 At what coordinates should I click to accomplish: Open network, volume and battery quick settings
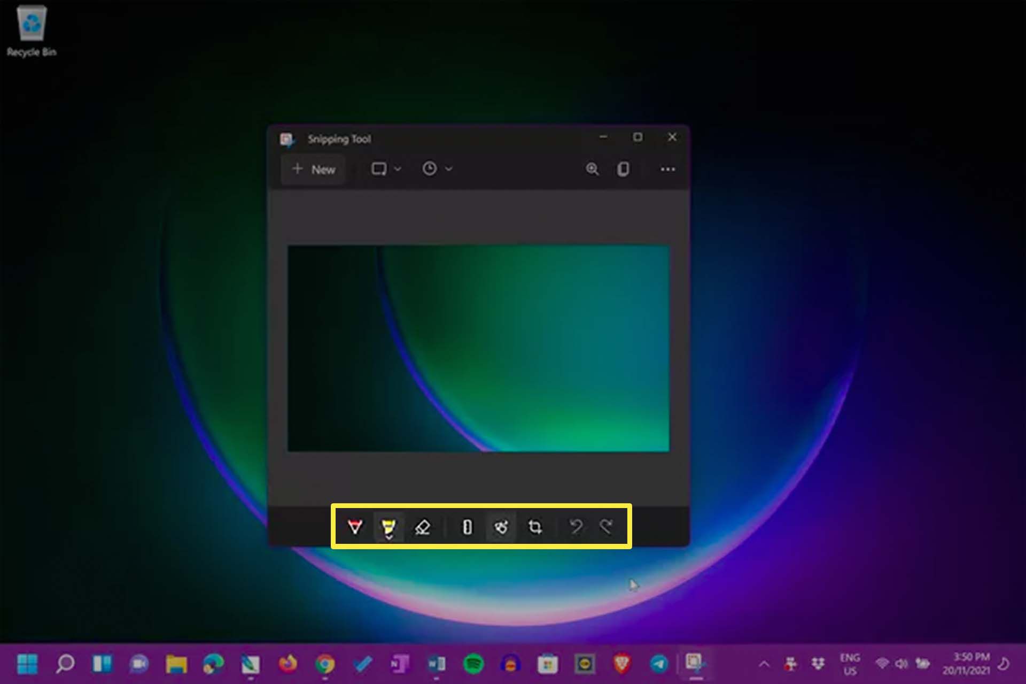click(x=903, y=664)
